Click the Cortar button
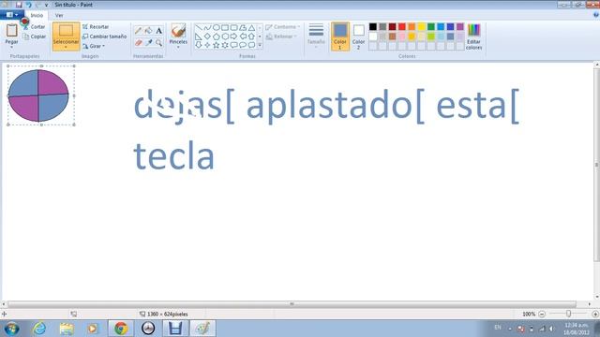This screenshot has width=600, height=337. tap(34, 27)
